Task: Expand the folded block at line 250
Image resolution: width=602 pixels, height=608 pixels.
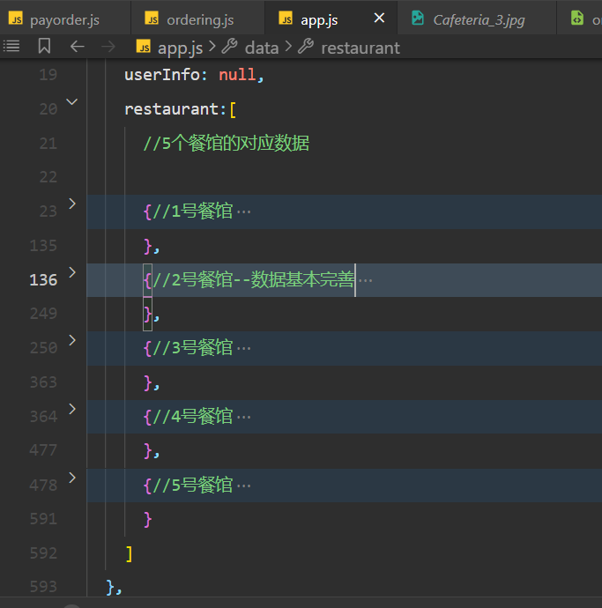Action: click(x=72, y=340)
